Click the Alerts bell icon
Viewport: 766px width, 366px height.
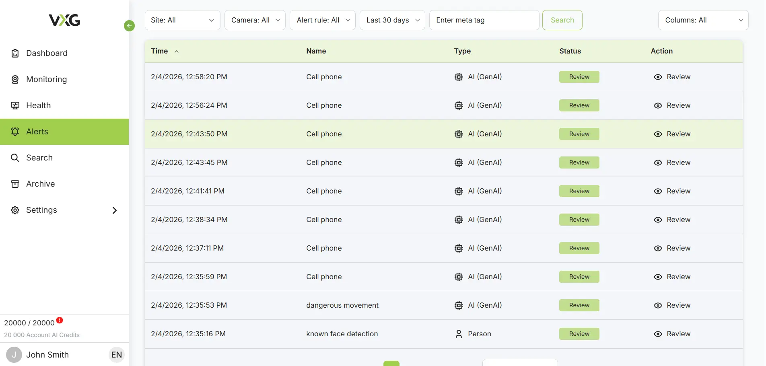(x=15, y=132)
